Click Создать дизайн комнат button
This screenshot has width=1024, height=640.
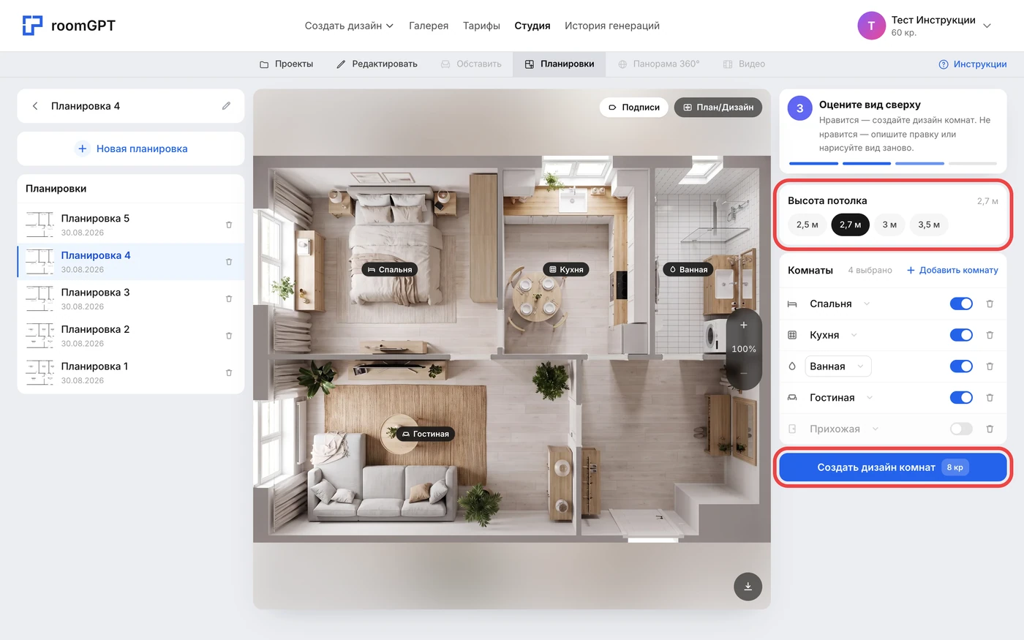coord(893,467)
